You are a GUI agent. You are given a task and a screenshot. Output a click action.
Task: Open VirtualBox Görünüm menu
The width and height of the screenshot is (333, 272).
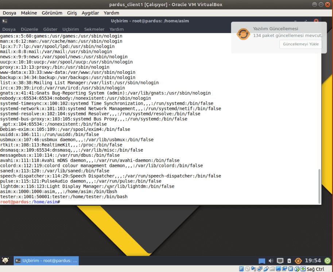click(52, 13)
